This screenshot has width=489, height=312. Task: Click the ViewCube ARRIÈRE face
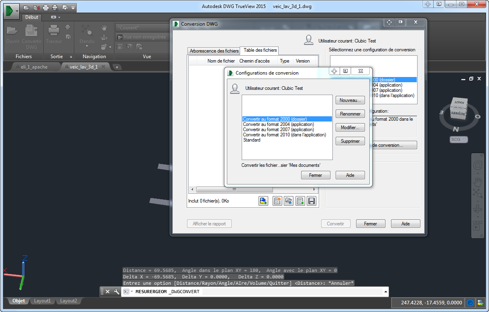458,113
